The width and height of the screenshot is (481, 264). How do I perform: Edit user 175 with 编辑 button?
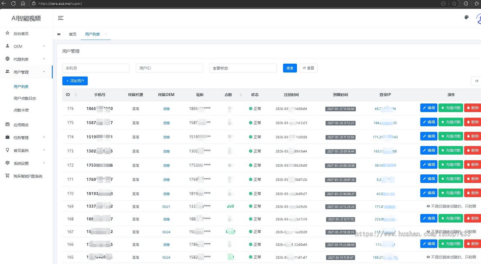point(429,122)
